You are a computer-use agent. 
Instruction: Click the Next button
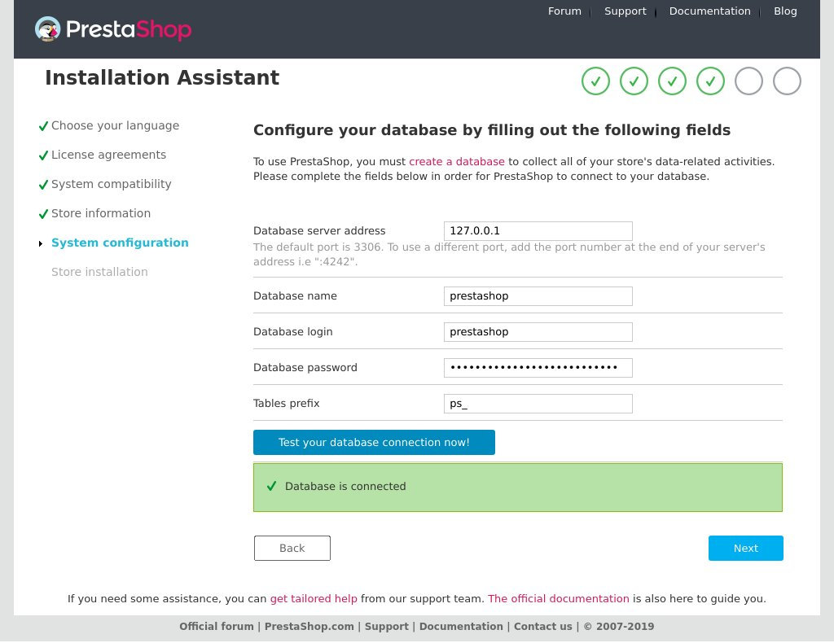tap(746, 548)
